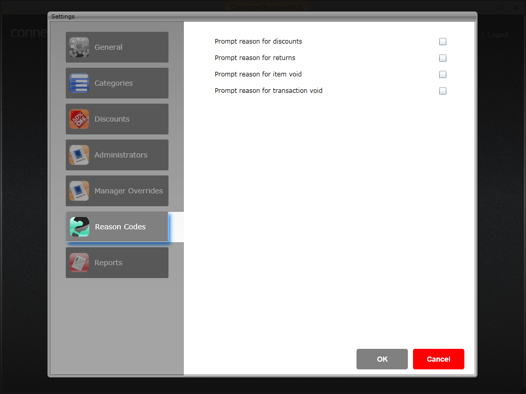Screen dimensions: 526x394
Task: Click the Discounts 50% off tag icon
Action: pos(79,119)
